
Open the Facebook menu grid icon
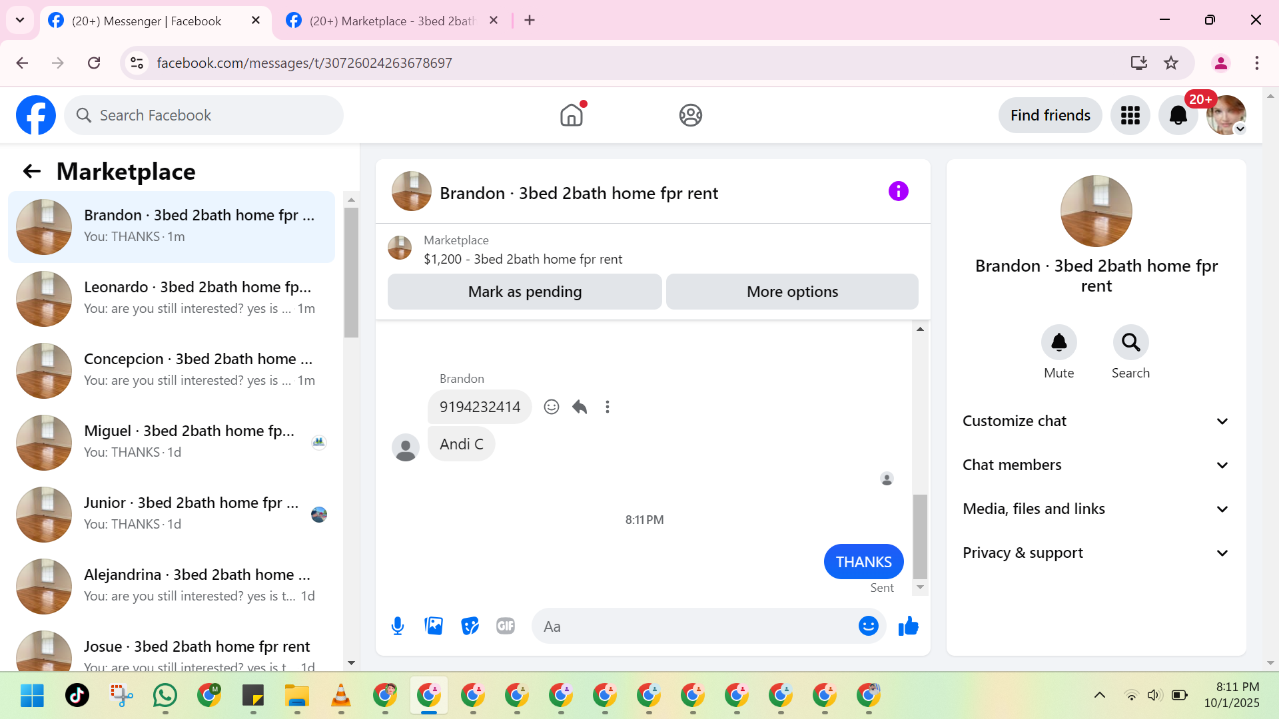[1130, 115]
